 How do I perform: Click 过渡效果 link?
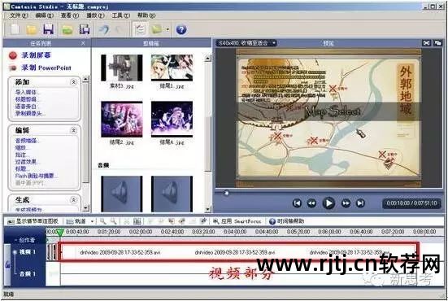coord(28,162)
